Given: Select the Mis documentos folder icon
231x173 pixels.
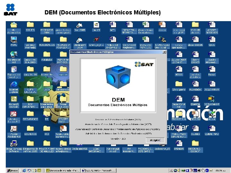Looking at the screenshot, I should (14, 28).
